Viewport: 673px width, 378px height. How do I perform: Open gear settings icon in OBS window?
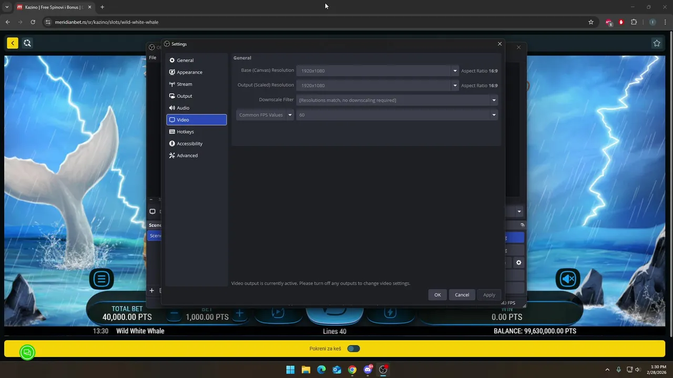tap(518, 262)
